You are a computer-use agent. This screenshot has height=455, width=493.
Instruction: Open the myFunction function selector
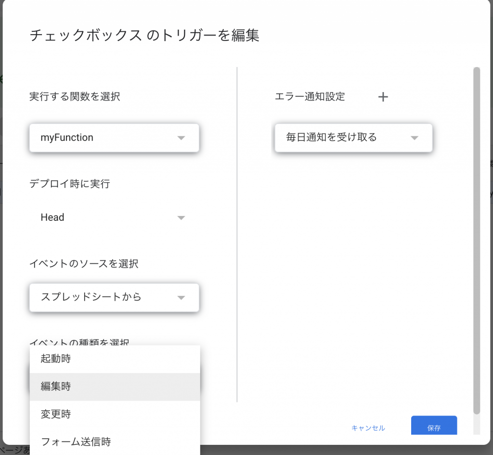pyautogui.click(x=114, y=138)
